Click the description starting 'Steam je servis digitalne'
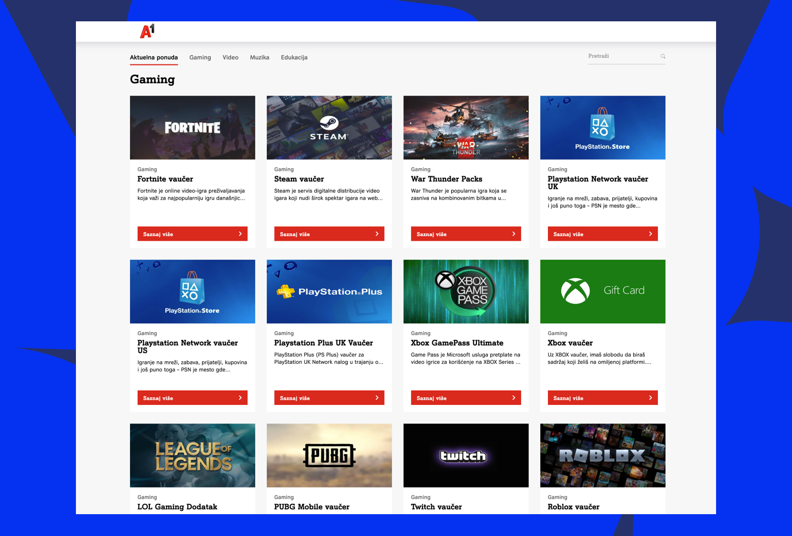792x536 pixels. (329, 195)
